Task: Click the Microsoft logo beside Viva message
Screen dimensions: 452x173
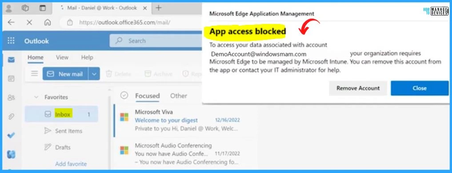Action: pyautogui.click(x=124, y=117)
